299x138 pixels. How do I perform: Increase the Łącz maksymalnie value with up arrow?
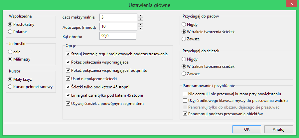coord(141,16)
